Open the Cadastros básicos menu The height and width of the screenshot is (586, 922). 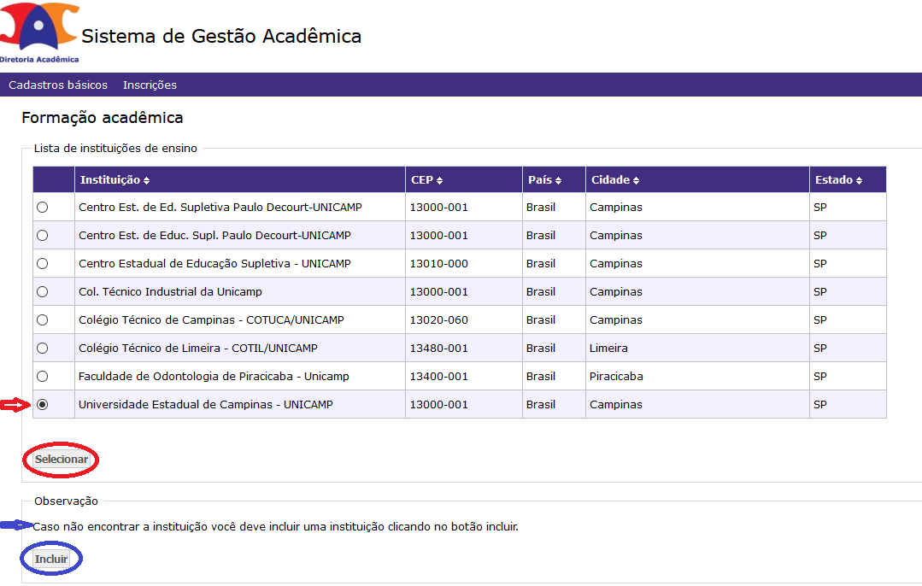click(x=58, y=85)
